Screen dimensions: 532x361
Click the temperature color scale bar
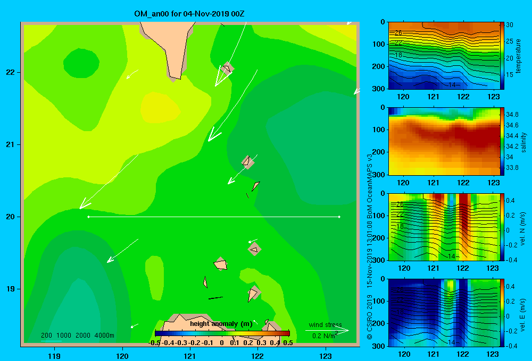tap(502, 56)
